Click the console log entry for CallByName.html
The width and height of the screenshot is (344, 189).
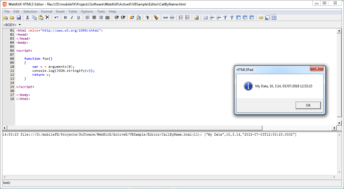(150, 134)
